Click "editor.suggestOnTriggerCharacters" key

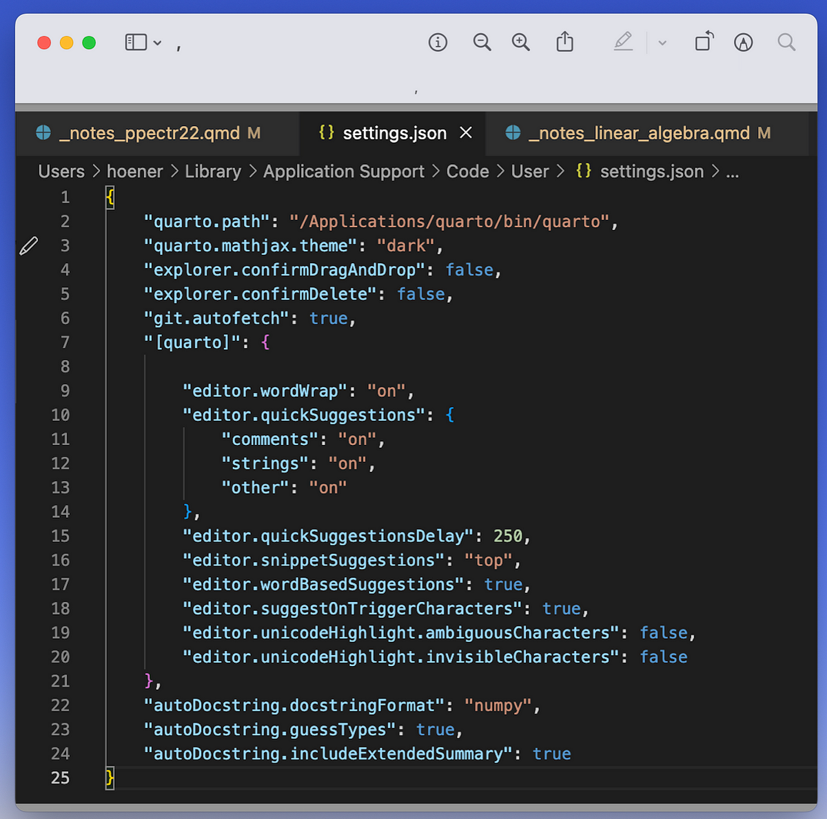[x=352, y=609]
